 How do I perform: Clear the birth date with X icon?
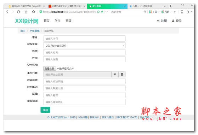pyautogui.click(x=115, y=75)
